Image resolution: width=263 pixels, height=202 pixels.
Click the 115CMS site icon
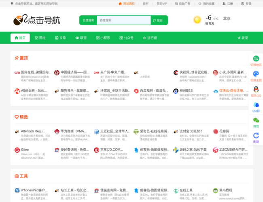point(215,150)
